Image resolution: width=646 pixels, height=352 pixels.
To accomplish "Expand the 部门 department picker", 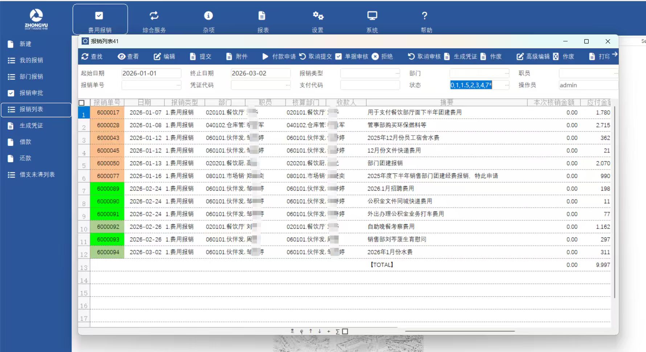I will [x=507, y=73].
